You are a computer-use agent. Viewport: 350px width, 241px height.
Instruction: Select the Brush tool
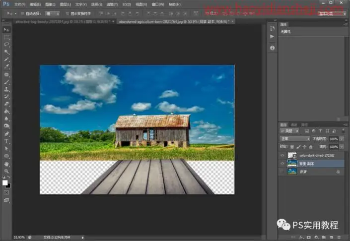(x=6, y=82)
